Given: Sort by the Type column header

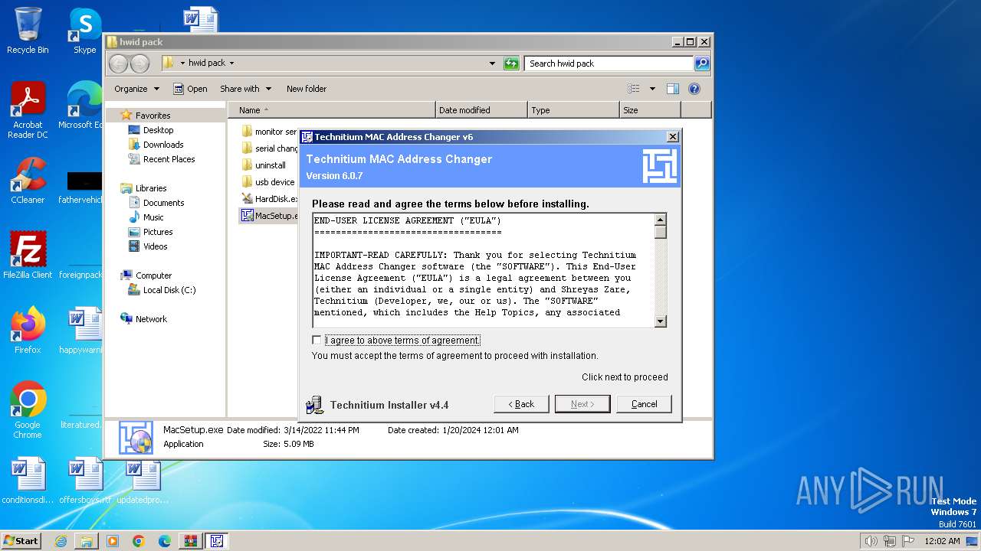Looking at the screenshot, I should (573, 110).
